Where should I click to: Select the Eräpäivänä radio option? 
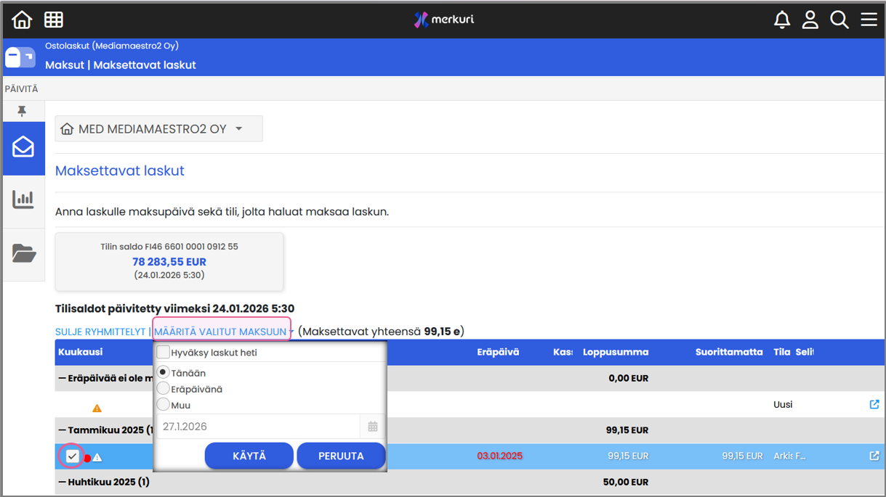tap(164, 389)
